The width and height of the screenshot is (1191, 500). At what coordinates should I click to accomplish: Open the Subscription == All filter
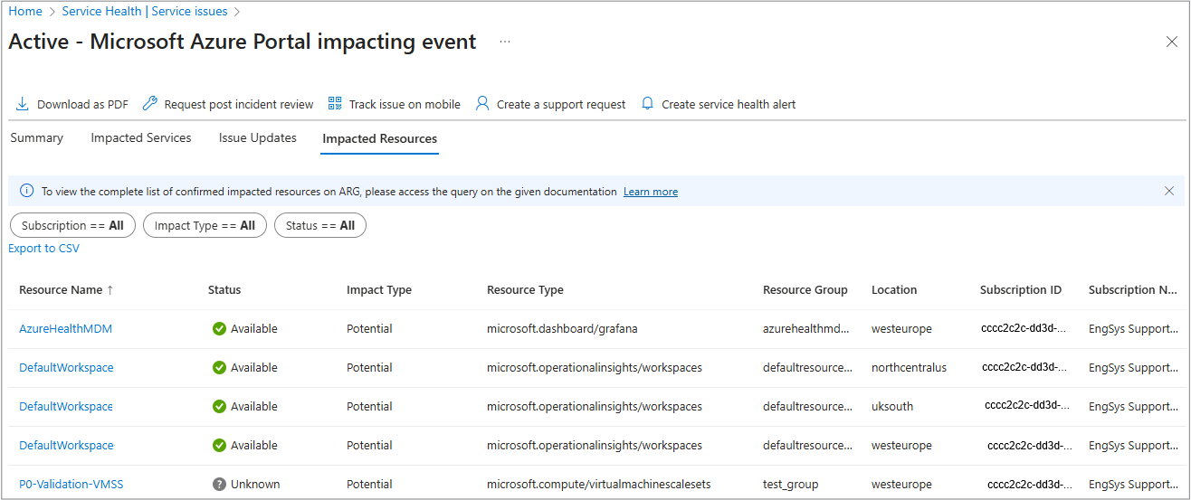tap(72, 225)
